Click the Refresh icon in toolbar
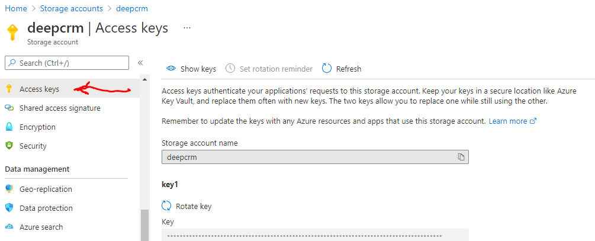595x241 pixels. coord(327,69)
